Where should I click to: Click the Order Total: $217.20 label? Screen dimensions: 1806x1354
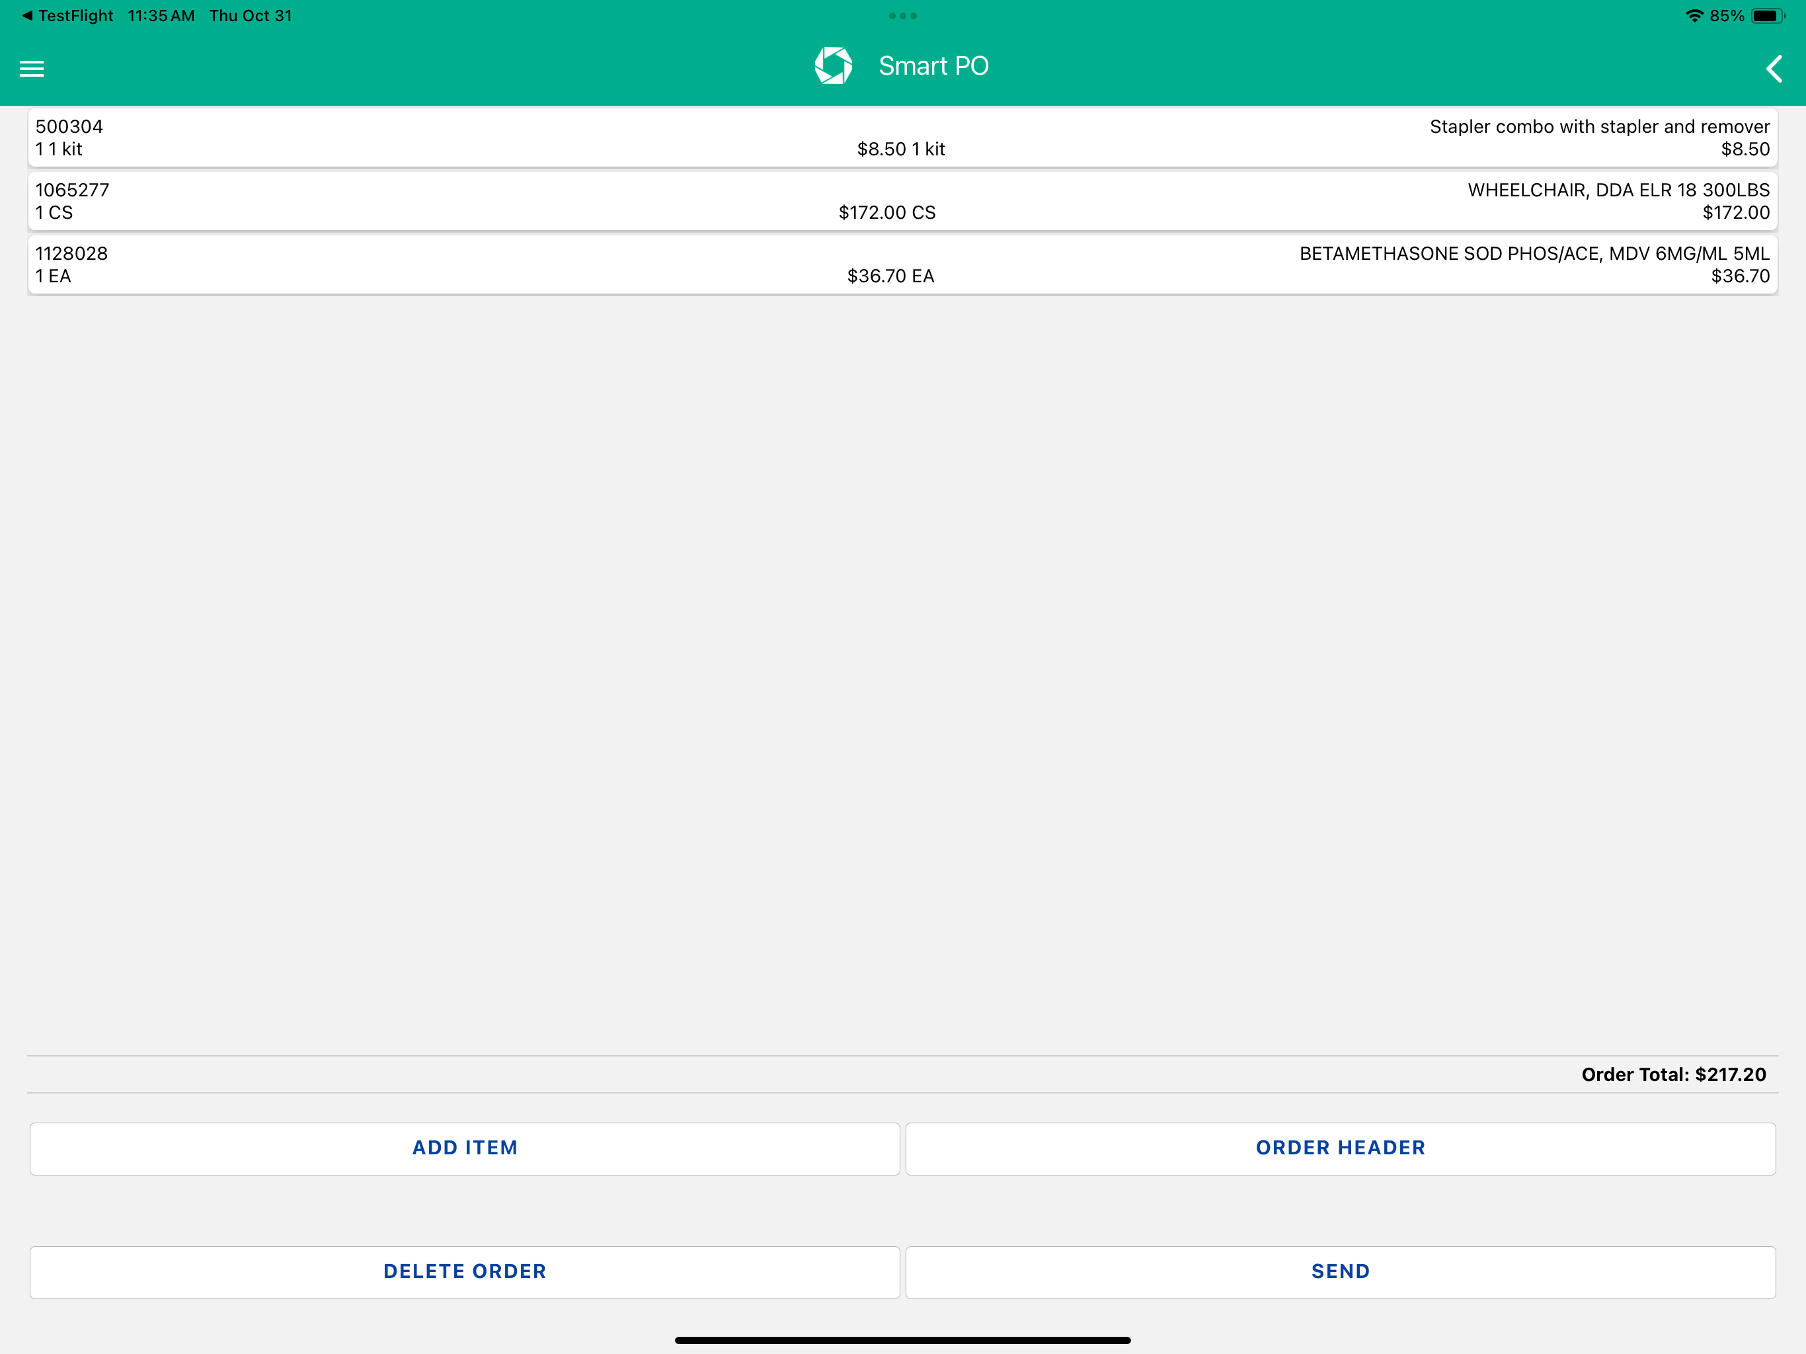(x=1674, y=1075)
